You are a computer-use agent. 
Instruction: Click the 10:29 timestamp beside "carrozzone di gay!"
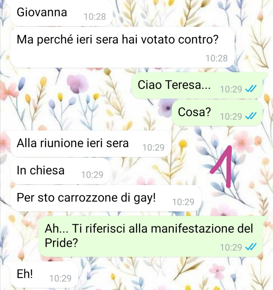coord(183,202)
